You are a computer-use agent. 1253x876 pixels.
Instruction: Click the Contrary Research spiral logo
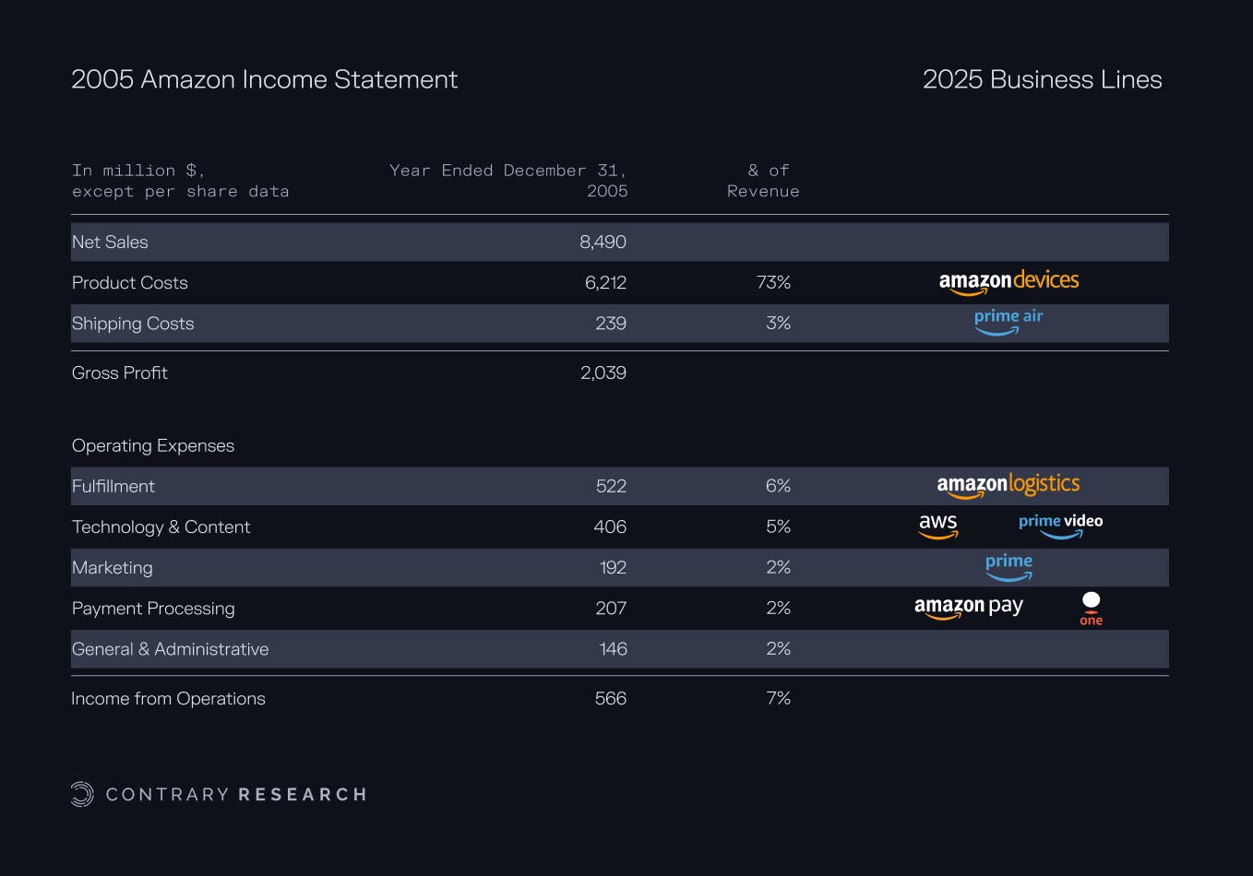(82, 794)
